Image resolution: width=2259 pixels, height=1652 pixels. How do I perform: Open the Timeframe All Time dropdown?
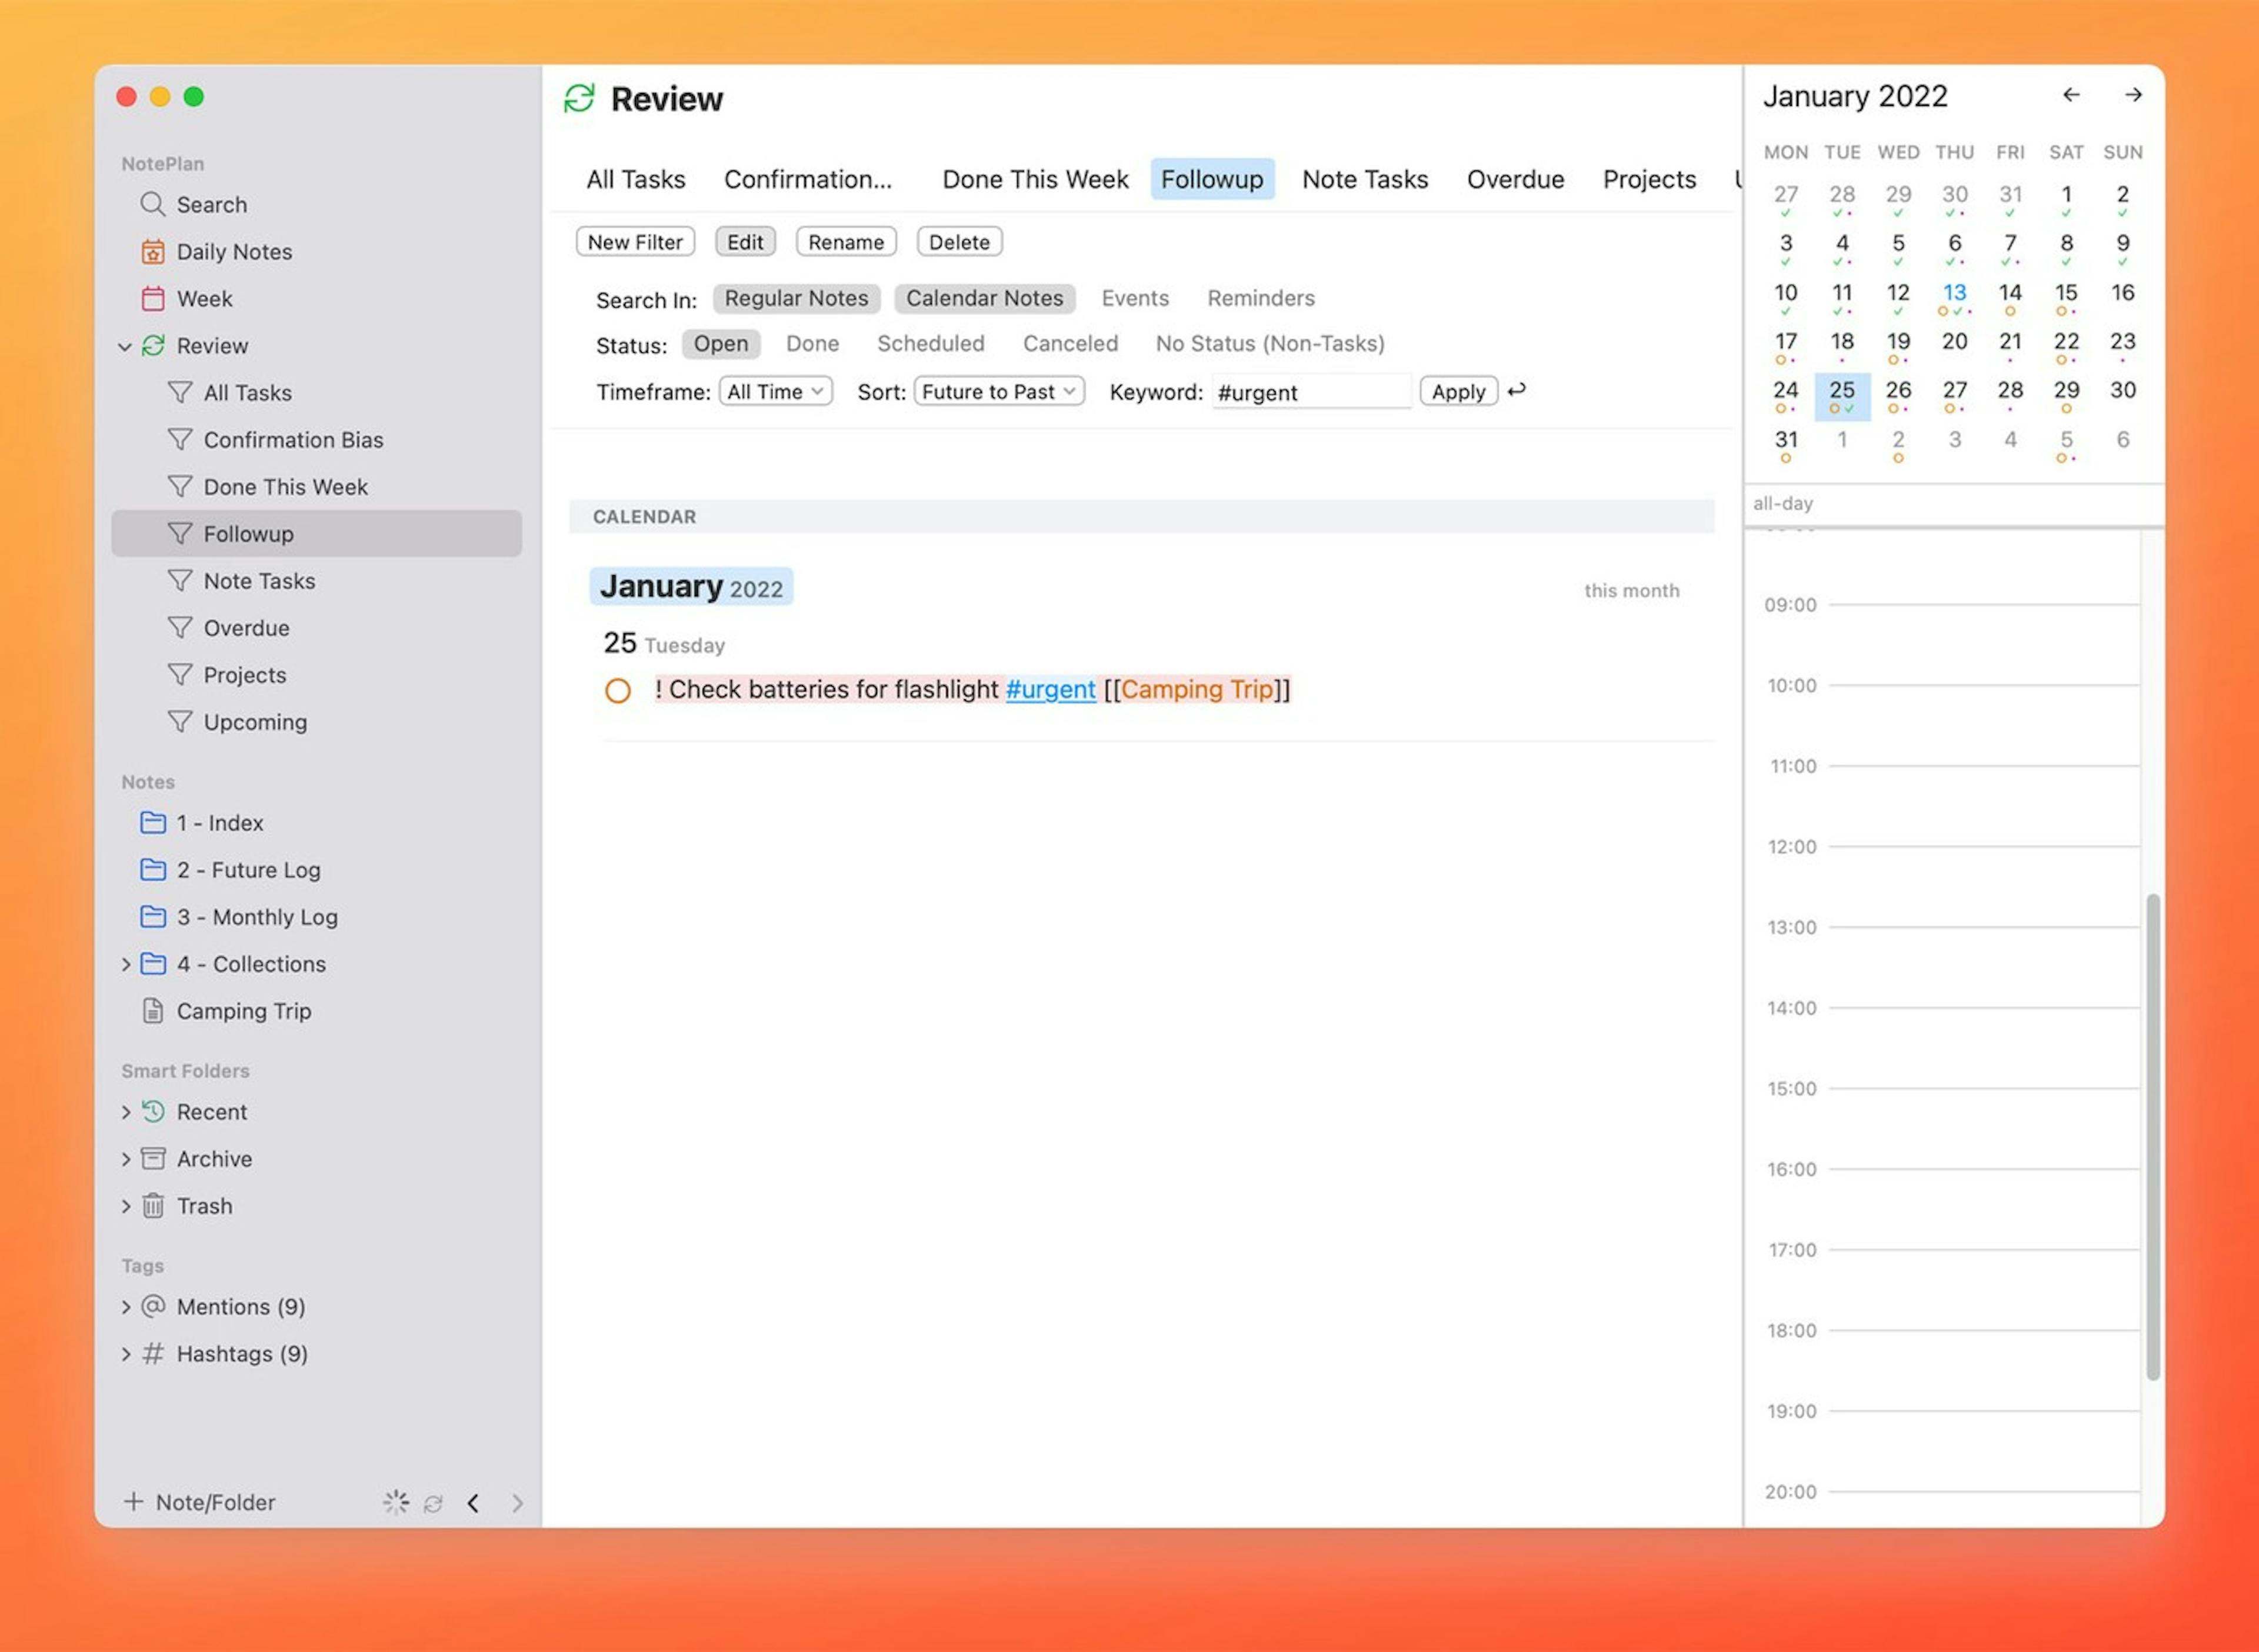tap(776, 392)
